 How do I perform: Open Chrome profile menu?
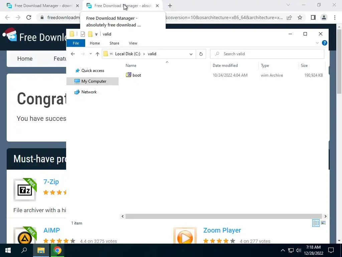point(324,17)
